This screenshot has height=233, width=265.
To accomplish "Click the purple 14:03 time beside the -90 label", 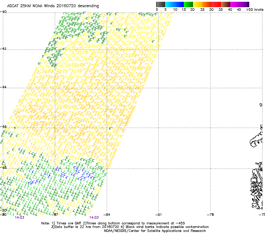I will [20, 218].
